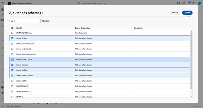
Task: Uncheck the Luma_Order_Details checkbox
Action: tap(12, 60)
